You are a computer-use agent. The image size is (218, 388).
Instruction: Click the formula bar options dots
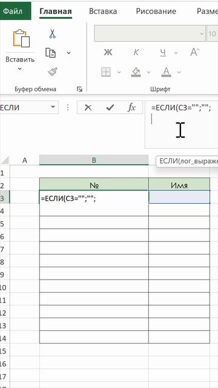[68, 107]
